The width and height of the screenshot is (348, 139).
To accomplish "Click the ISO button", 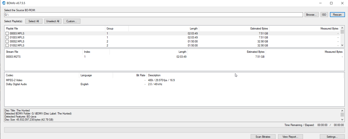I will 324,15.
